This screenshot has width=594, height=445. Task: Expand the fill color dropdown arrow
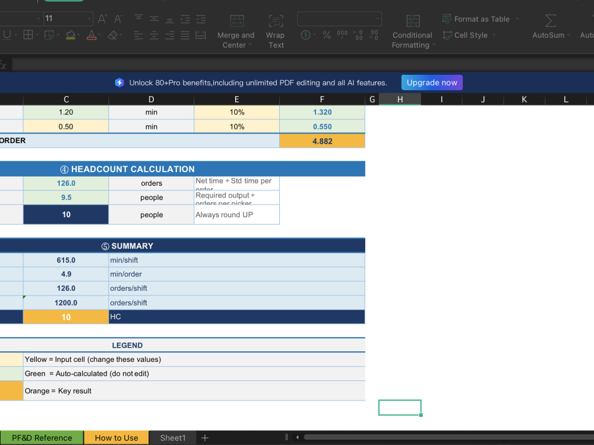click(78, 35)
